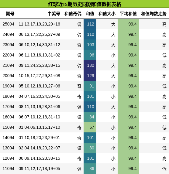
Task: Select winning numbers 06,11,13,16,19,31+02
Action: coord(39,55)
